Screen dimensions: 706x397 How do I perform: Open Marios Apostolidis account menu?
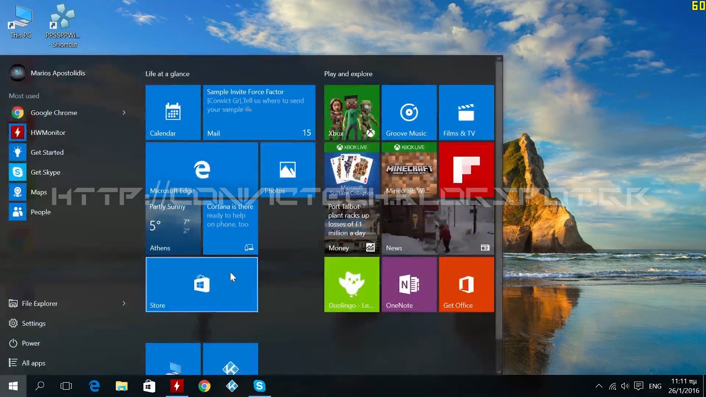(x=47, y=73)
